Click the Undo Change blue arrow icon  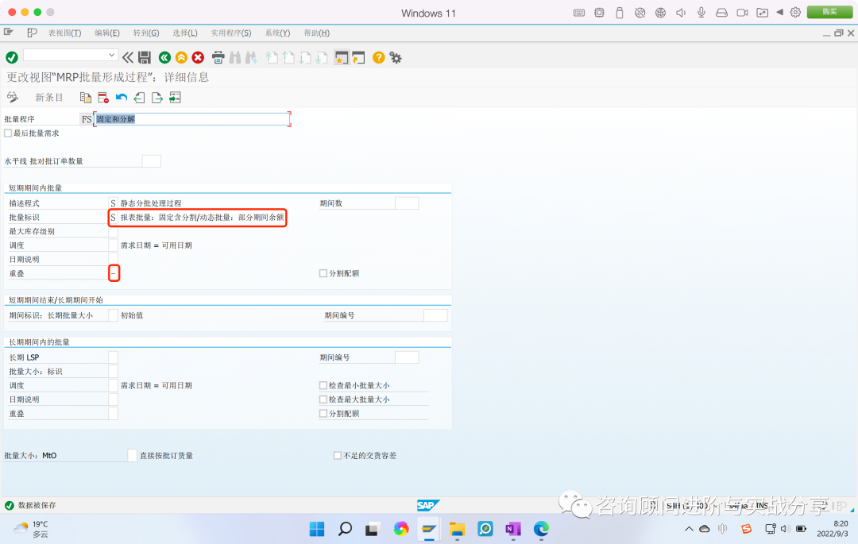click(x=121, y=98)
